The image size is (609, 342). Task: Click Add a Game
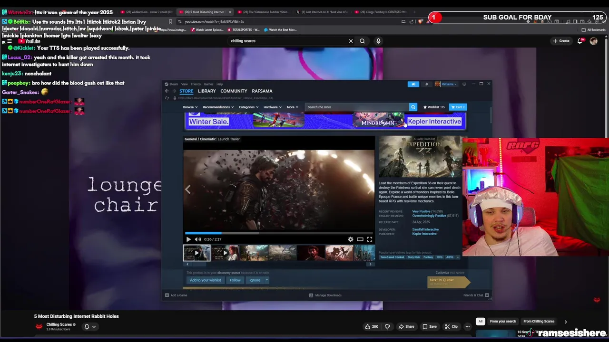point(176,295)
